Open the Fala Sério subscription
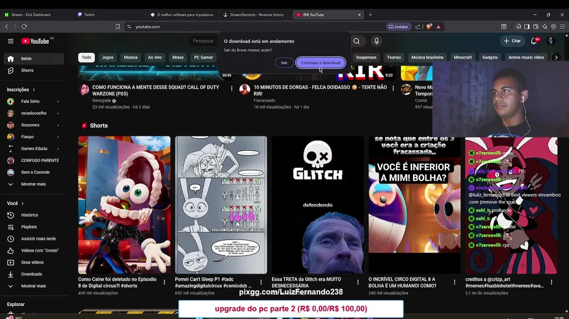This screenshot has width=569, height=319. (x=34, y=101)
